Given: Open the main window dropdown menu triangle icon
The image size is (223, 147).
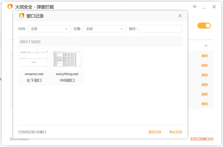Looking at the screenshot, I should 195,7.
